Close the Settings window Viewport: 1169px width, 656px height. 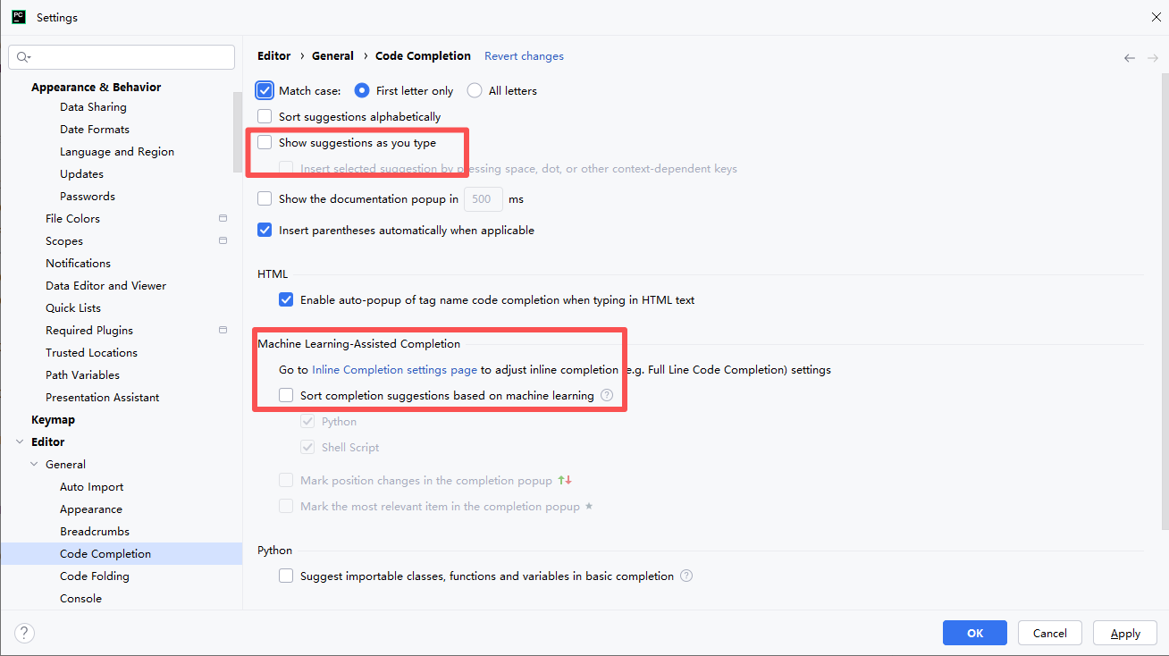pyautogui.click(x=1156, y=17)
